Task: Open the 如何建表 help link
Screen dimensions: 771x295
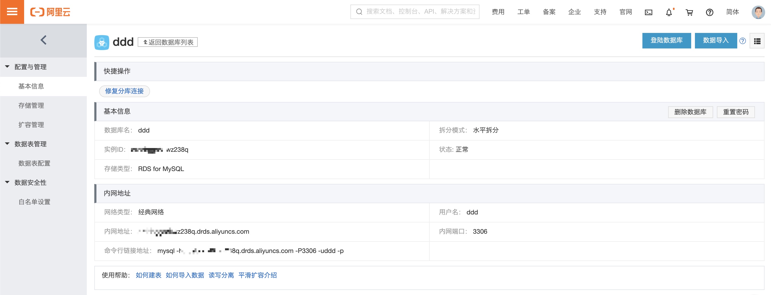Action: pyautogui.click(x=148, y=275)
